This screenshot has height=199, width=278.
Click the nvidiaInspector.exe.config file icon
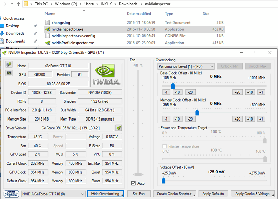coord(48,36)
